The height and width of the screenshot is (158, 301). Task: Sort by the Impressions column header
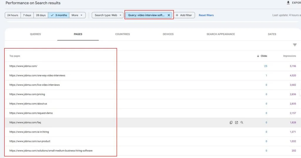pos(290,56)
